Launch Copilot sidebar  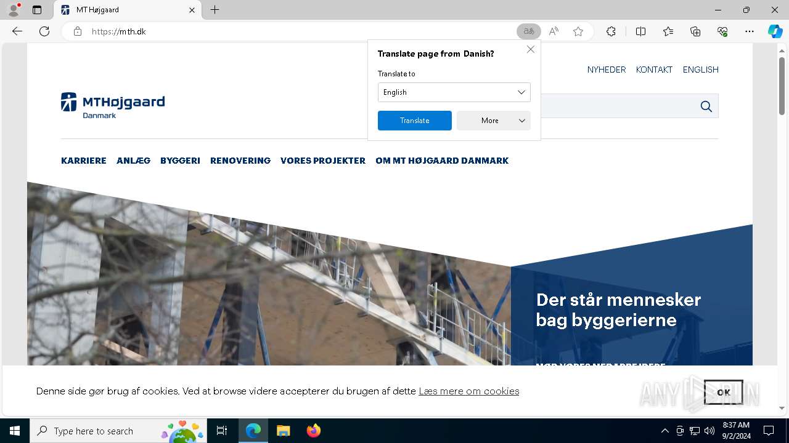[775, 31]
